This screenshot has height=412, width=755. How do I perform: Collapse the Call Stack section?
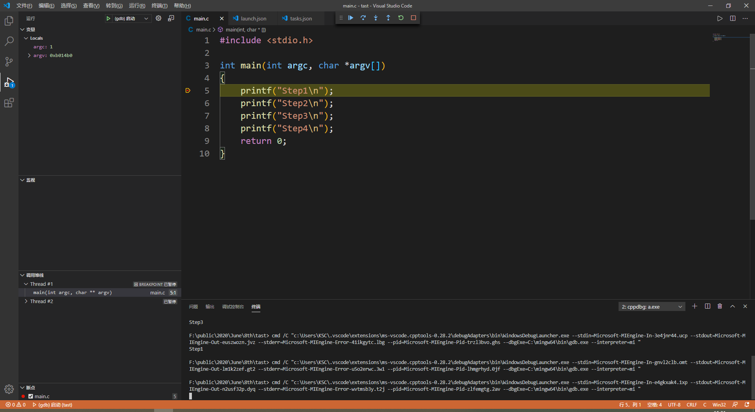[22, 275]
